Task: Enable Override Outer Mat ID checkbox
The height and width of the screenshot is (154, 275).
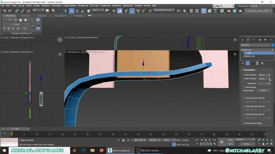Action: tap(244, 106)
